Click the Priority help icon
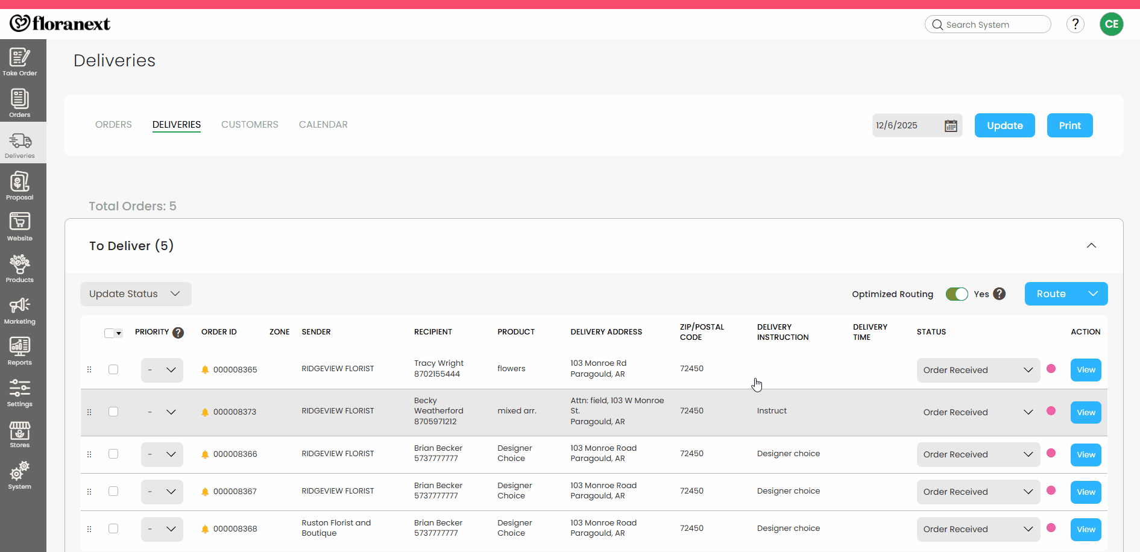The height and width of the screenshot is (552, 1140). click(178, 333)
